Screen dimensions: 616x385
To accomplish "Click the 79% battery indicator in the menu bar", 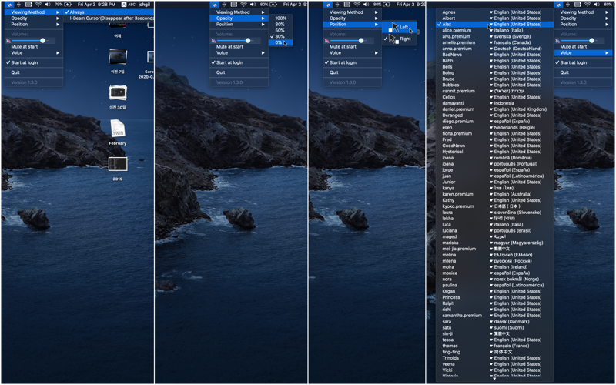I will pos(62,5).
